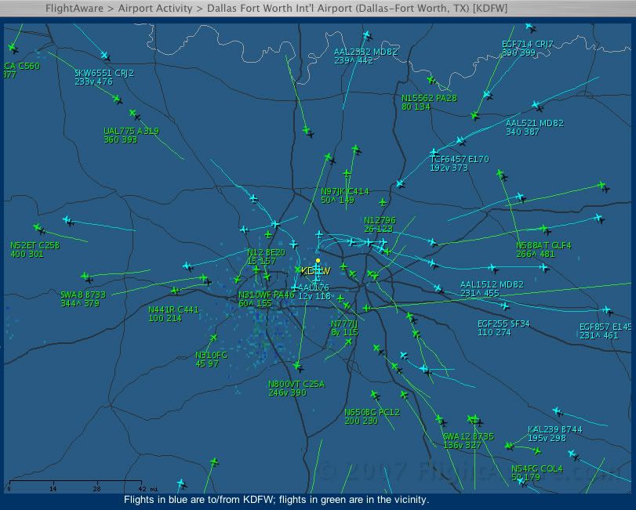
Task: Select the N650BG PC12 aircraft icon
Action: 374,394
